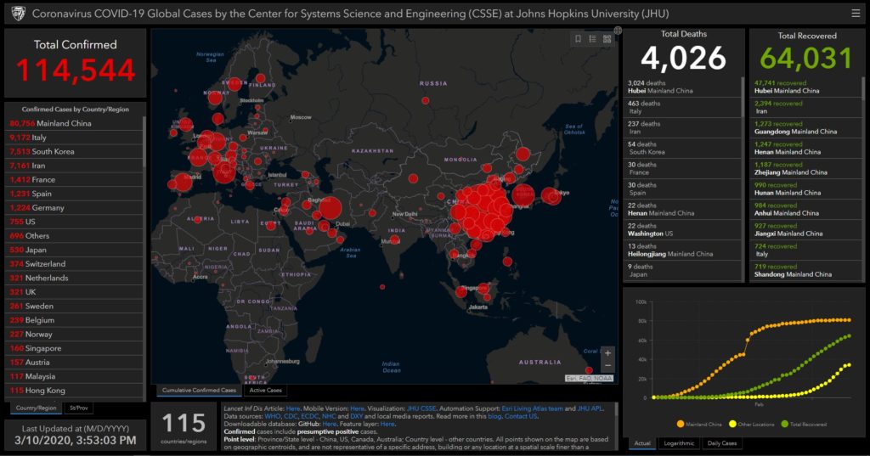Image resolution: width=870 pixels, height=456 pixels.
Task: Open the Here link after Mobile Version
Action: point(357,408)
